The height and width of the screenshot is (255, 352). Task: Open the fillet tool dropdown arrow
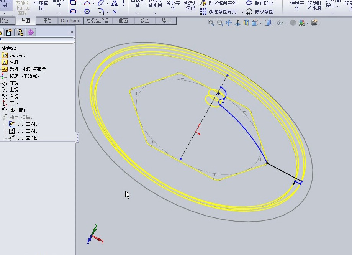click(x=107, y=12)
